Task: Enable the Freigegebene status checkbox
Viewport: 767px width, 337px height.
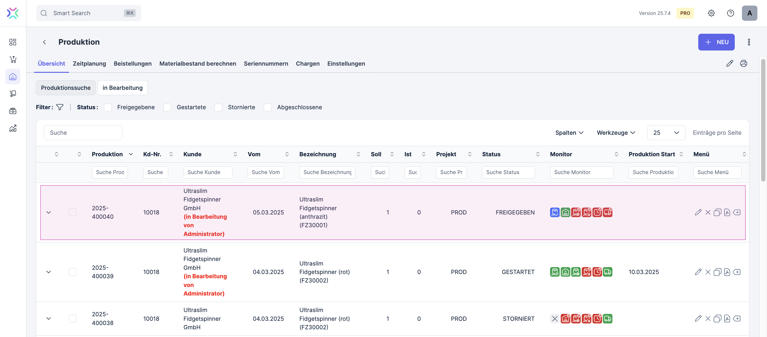Action: [108, 107]
